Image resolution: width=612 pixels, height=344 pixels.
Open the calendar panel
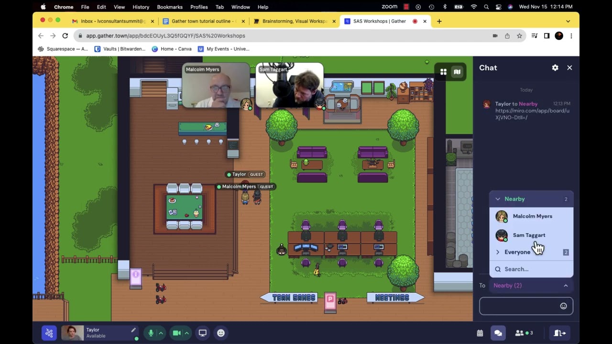(x=480, y=333)
